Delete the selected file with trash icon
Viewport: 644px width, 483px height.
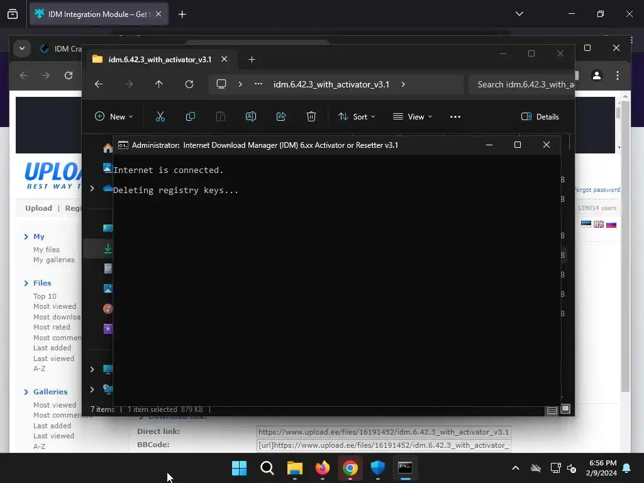[311, 116]
